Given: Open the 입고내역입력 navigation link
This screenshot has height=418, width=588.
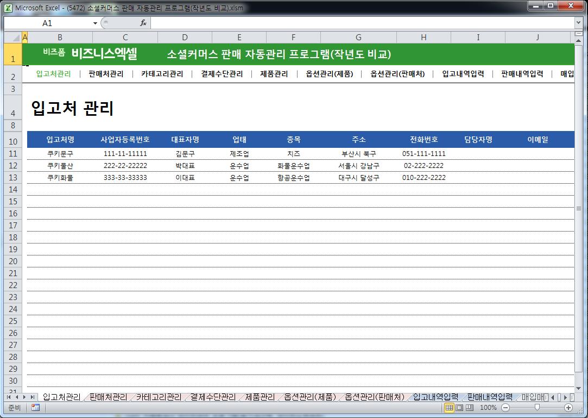Looking at the screenshot, I should point(463,73).
